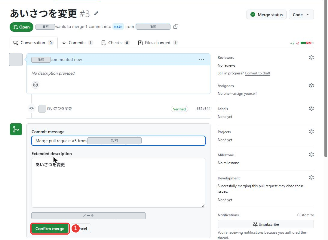328x240 pixels.
Task: Click the Merge status button
Action: (266, 15)
